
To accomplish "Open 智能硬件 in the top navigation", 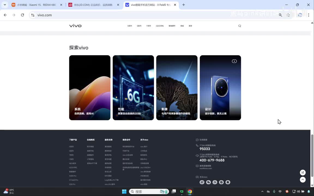I will [172, 26].
